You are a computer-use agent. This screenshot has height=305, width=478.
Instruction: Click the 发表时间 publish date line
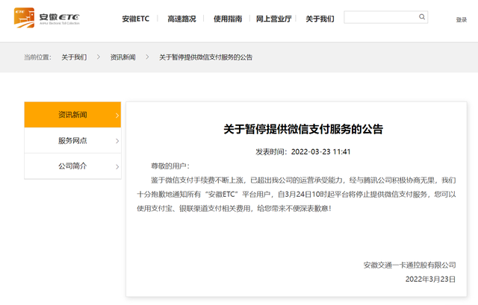303,151
